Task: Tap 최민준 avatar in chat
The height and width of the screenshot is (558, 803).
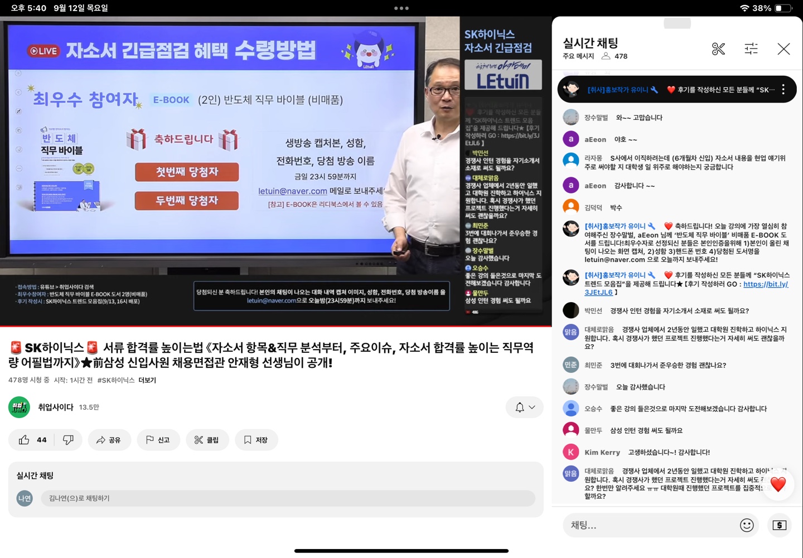Action: (x=570, y=365)
